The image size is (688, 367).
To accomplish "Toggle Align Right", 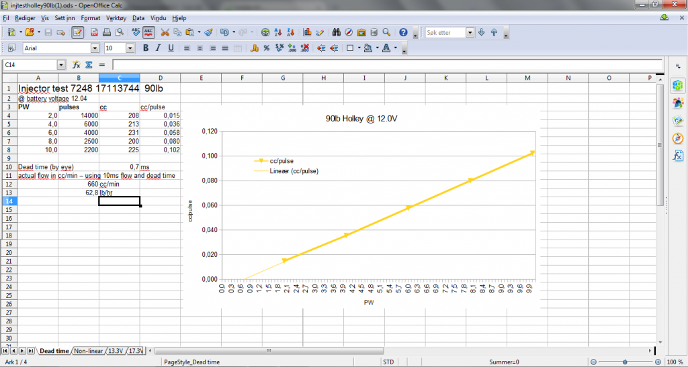I will pos(213,48).
